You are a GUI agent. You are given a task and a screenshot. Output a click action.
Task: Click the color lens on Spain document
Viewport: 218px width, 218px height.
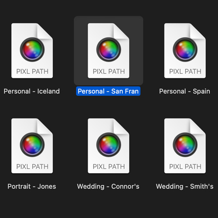(185, 49)
